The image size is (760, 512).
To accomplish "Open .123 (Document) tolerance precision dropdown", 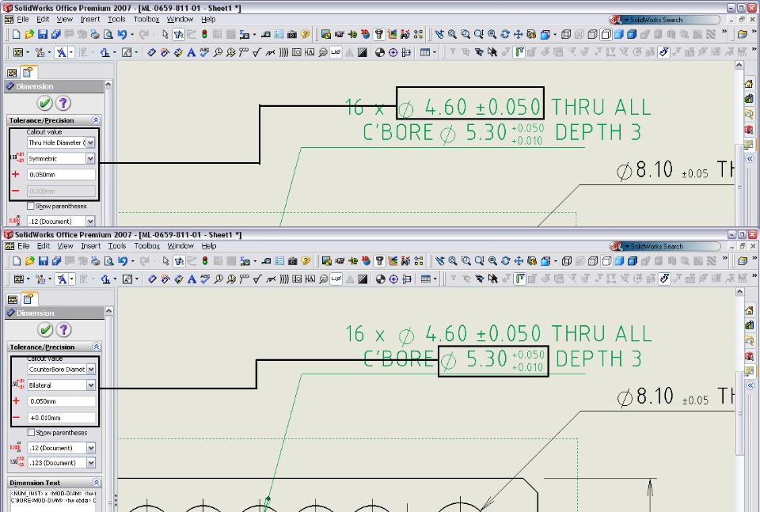I will pos(90,463).
